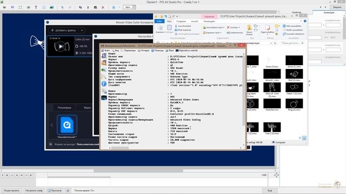This screenshot has width=346, height=194.
Task: Select the Mask tool in PTE toolbar
Action: tap(12, 7)
